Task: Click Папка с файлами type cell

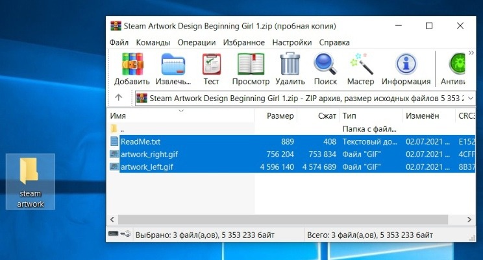Action: coord(369,129)
